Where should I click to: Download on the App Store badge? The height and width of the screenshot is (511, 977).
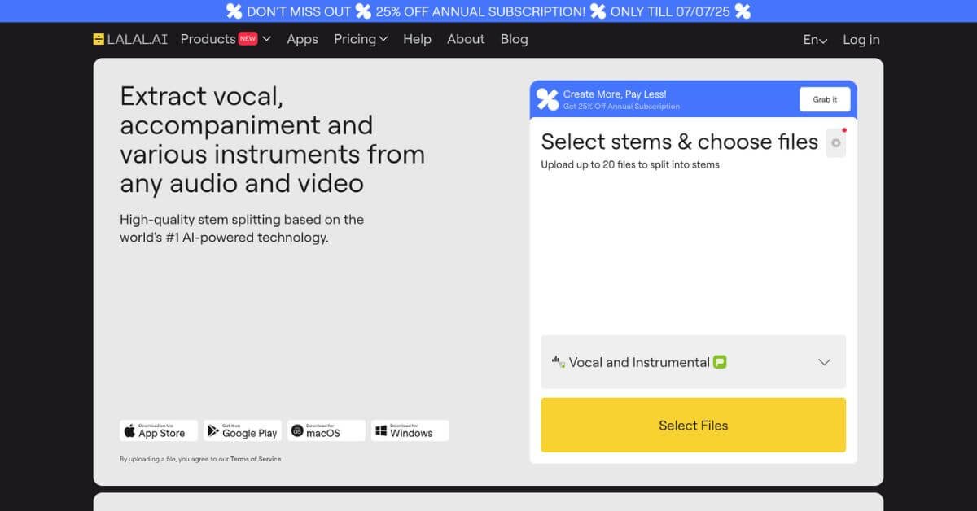(x=158, y=430)
